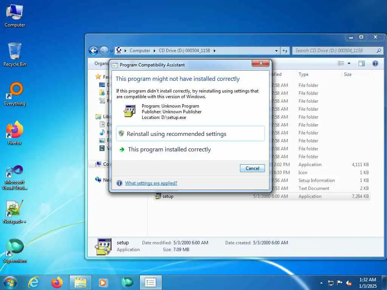This screenshot has width=387, height=290.
Task: Select Computer icon in navigation pane
Action: click(98, 164)
